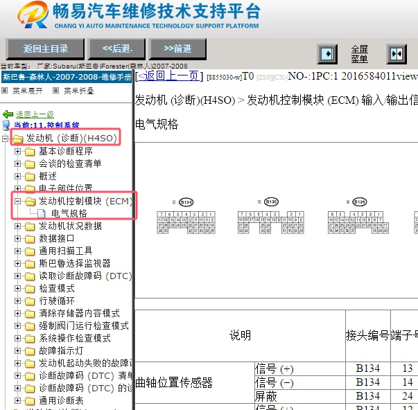Click the 电气规格 page icon
418x410 pixels.
[x=42, y=213]
